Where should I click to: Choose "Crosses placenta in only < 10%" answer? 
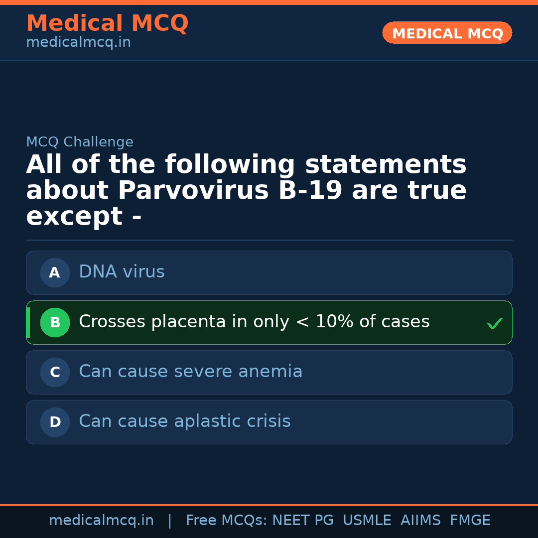click(x=254, y=322)
